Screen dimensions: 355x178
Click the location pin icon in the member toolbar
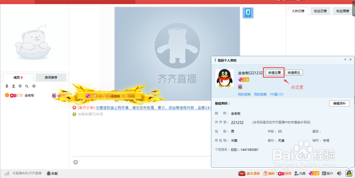20,86
